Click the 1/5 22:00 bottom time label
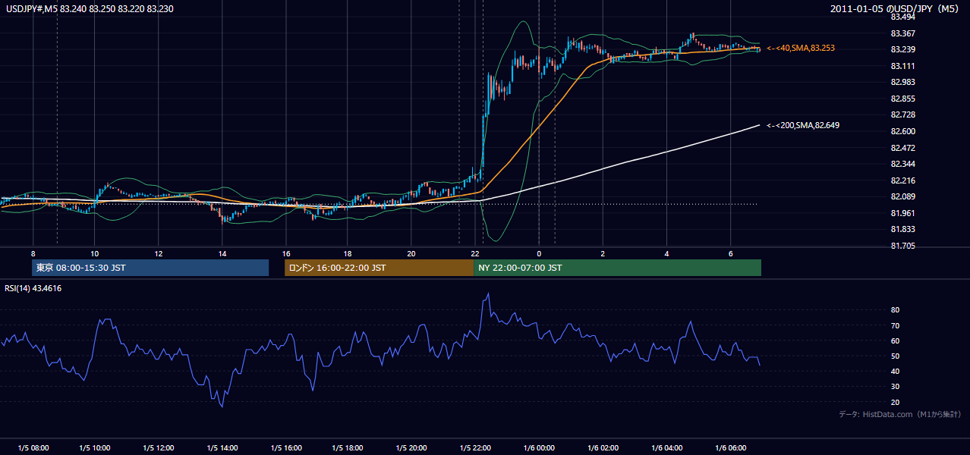Screen dimensions: 970x455 [x=477, y=448]
